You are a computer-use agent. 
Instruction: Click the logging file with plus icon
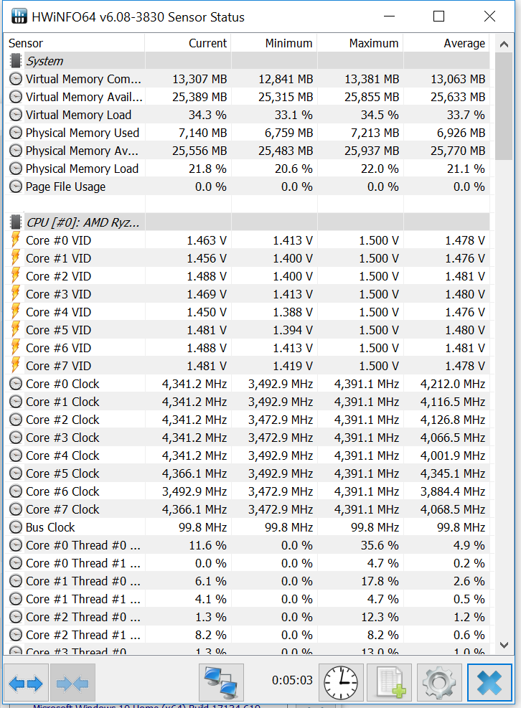[x=389, y=683]
